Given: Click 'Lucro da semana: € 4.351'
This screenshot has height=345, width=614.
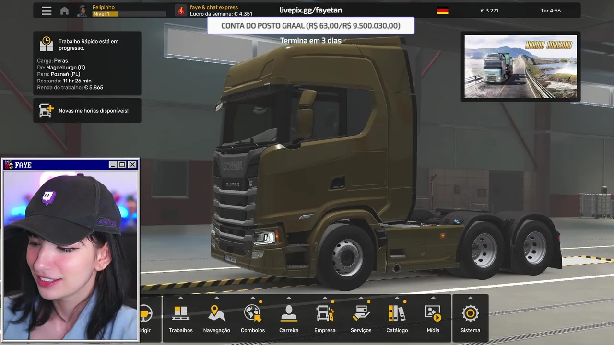Looking at the screenshot, I should 221,14.
